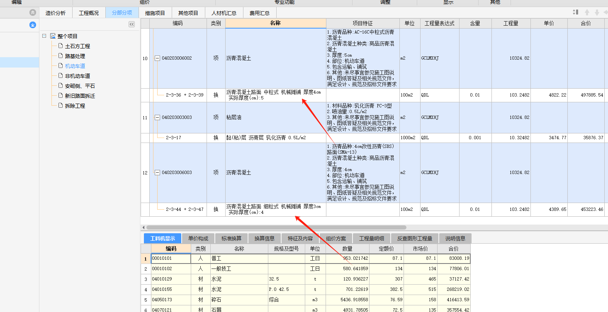
Task: Open the 单价构成 bottom tab
Action: click(198, 238)
